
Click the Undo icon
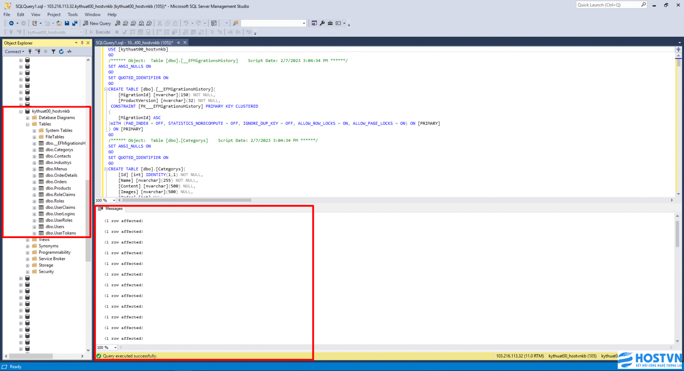coord(186,23)
